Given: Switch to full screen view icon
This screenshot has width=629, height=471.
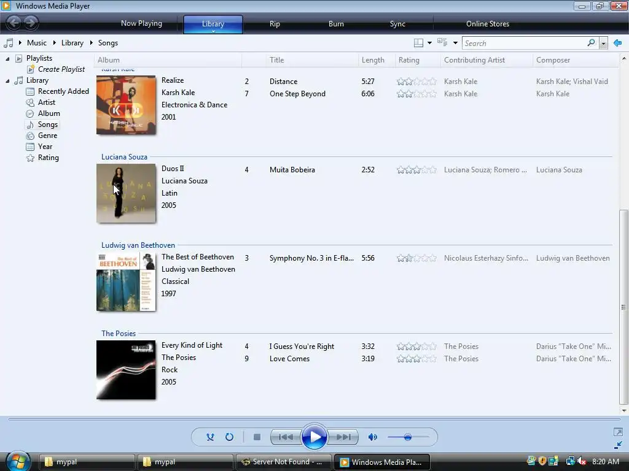Looking at the screenshot, I should [x=618, y=432].
